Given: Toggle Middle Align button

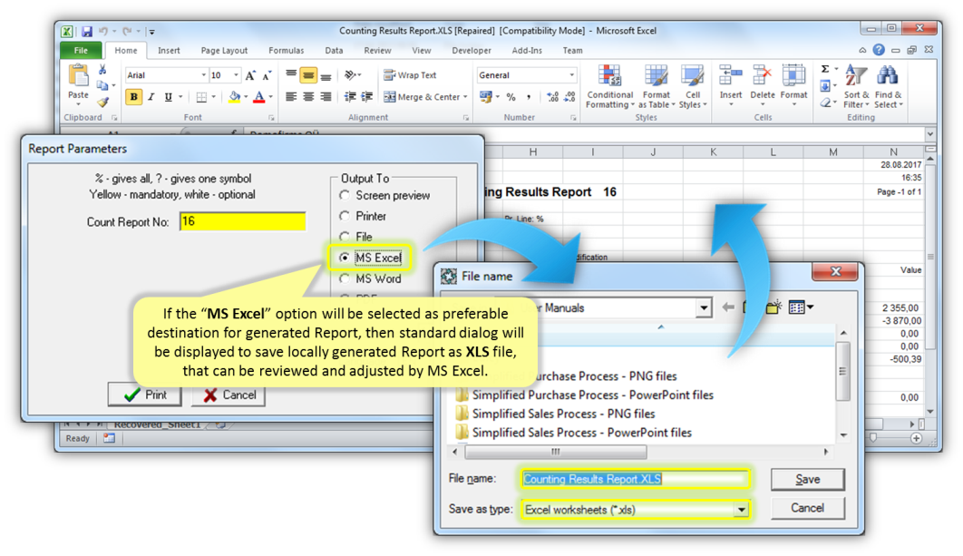Looking at the screenshot, I should click(x=308, y=75).
